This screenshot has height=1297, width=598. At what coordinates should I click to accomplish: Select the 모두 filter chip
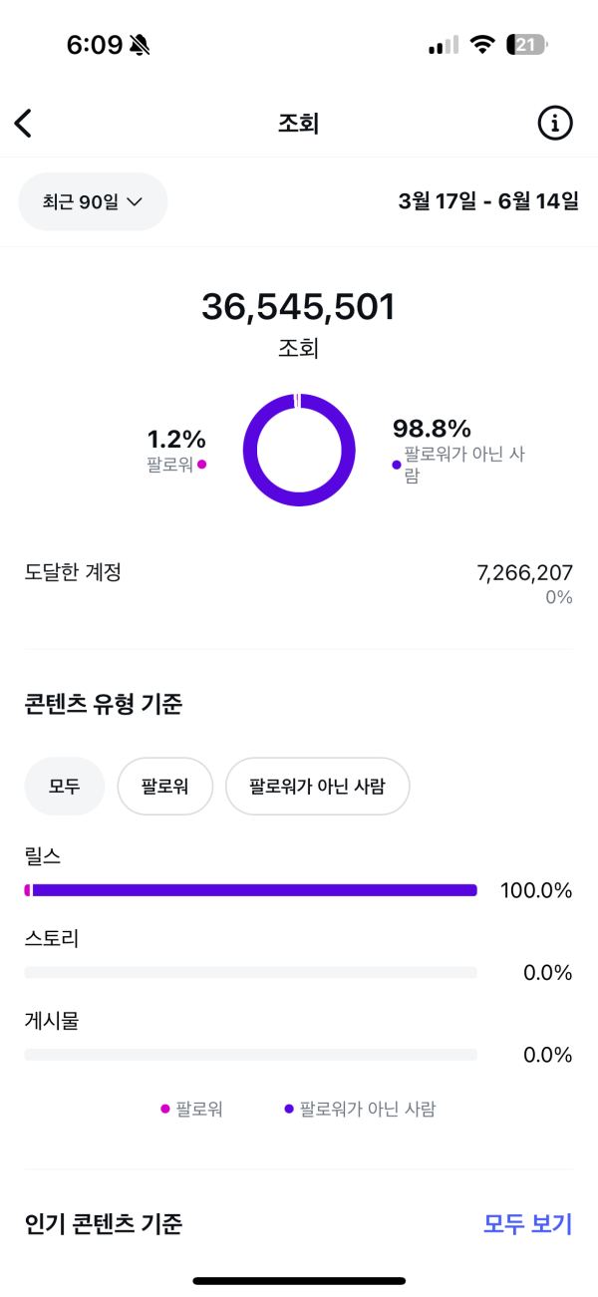click(64, 787)
